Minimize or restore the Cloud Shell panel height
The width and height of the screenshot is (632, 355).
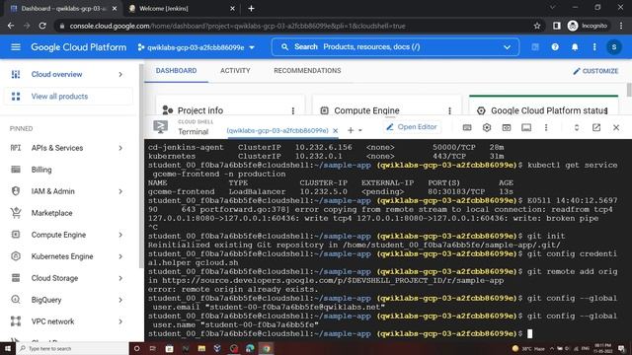coord(577,127)
